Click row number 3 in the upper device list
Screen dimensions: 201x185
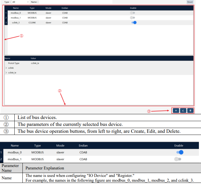click(x=6, y=22)
